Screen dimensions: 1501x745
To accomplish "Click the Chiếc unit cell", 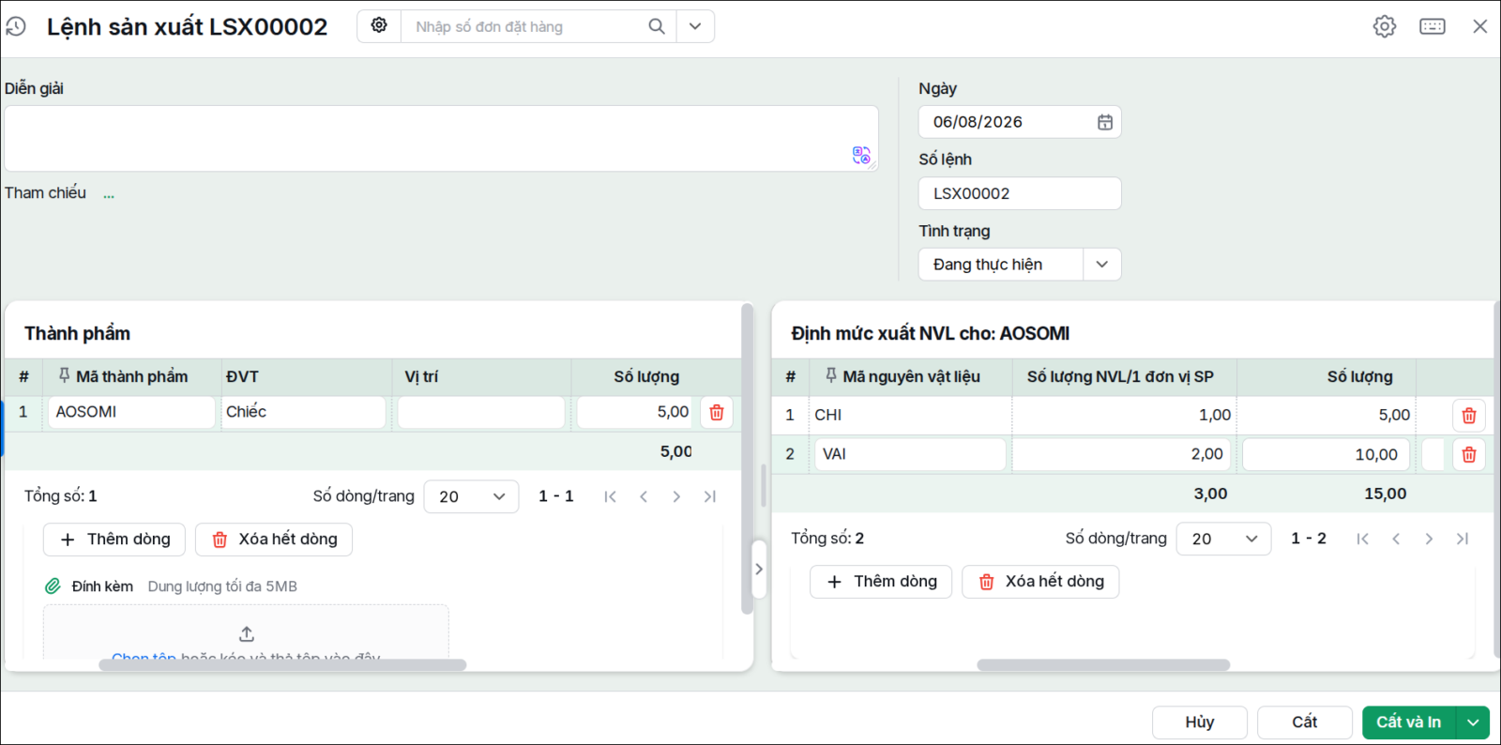I will click(303, 412).
